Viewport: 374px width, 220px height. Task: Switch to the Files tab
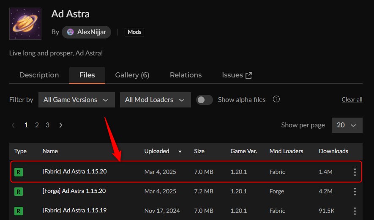pyautogui.click(x=87, y=75)
